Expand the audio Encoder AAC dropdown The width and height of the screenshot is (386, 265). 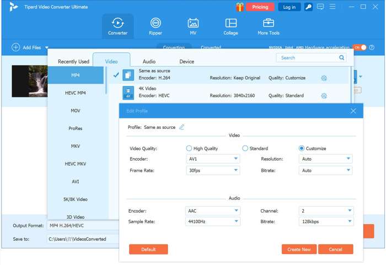pyautogui.click(x=213, y=210)
